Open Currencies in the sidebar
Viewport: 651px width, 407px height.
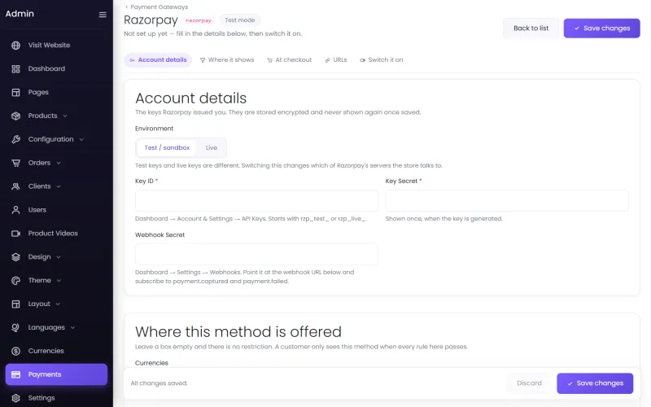pos(56,352)
